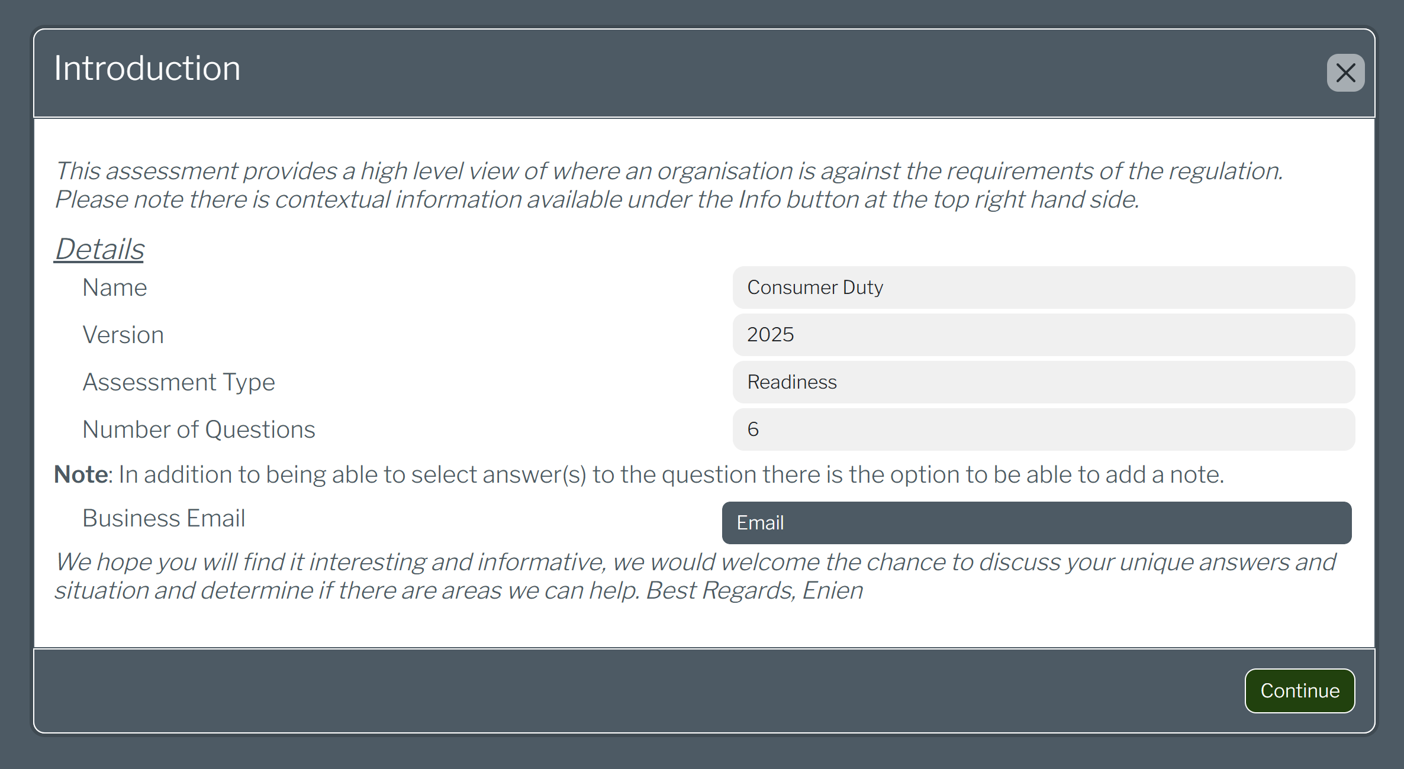Click the assessment overview paragraph
The width and height of the screenshot is (1404, 769).
[x=669, y=171]
